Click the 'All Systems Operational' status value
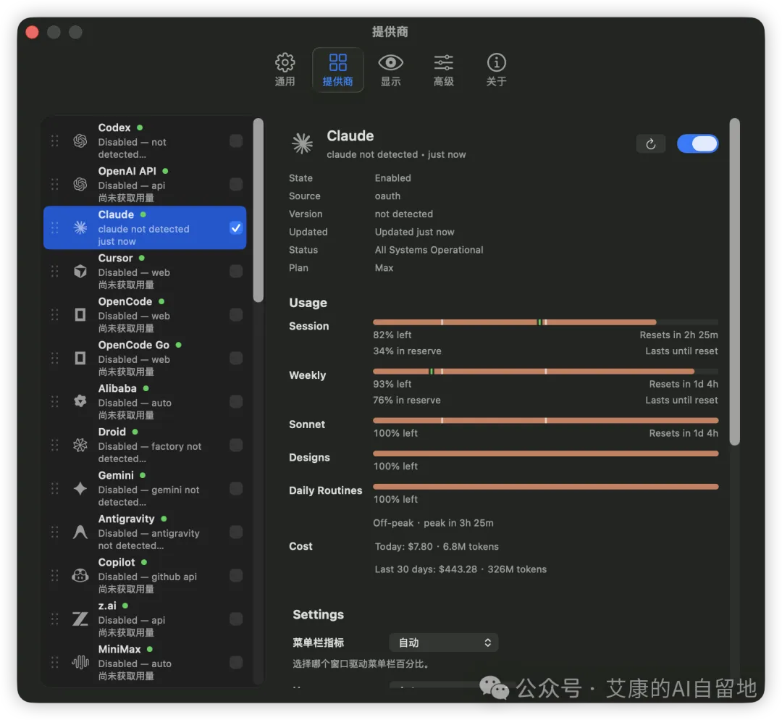Image resolution: width=782 pixels, height=720 pixels. coord(429,250)
